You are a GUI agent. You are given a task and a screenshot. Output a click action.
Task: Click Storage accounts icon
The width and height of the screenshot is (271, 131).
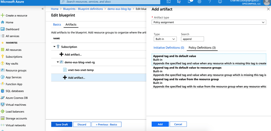(2, 118)
